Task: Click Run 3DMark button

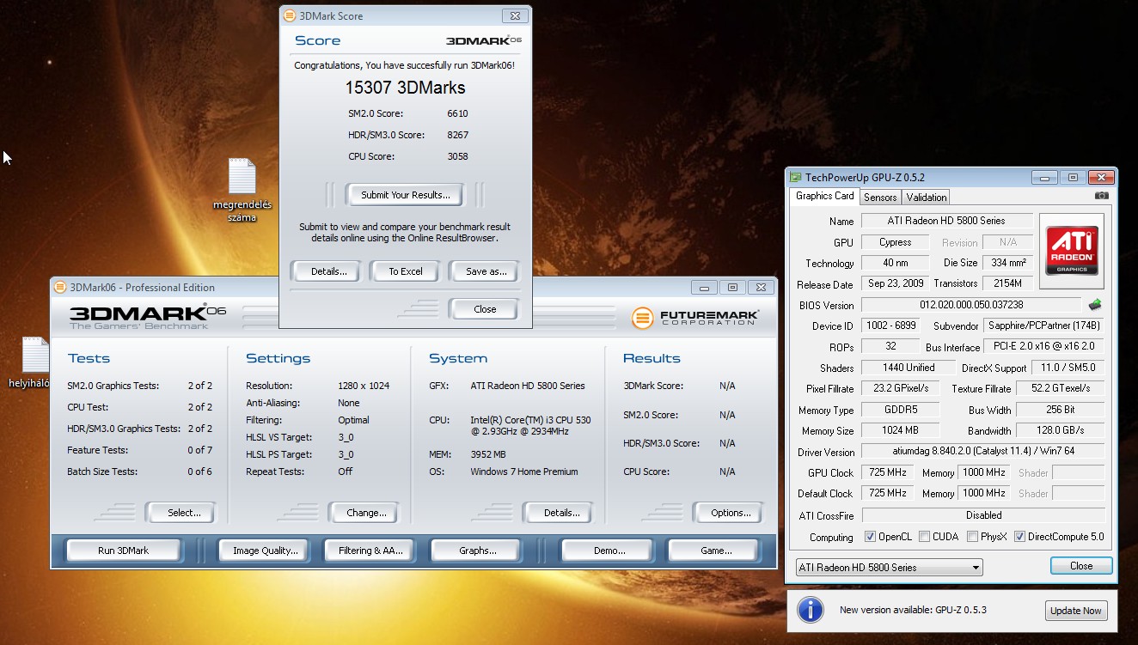Action: click(x=125, y=551)
